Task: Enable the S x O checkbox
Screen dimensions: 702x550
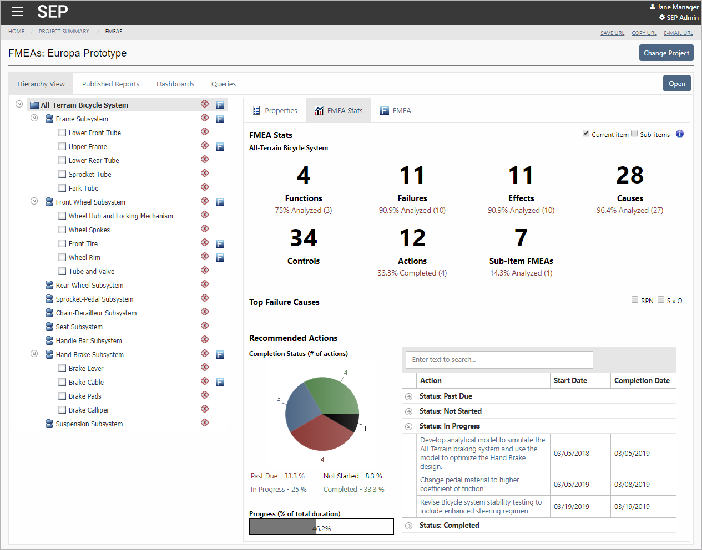Action: coord(661,299)
